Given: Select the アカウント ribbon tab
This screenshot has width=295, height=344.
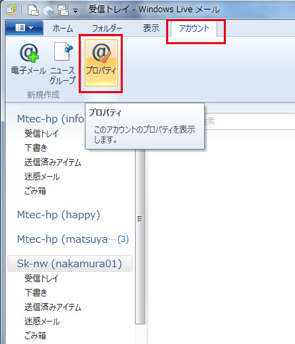Looking at the screenshot, I should 194,29.
